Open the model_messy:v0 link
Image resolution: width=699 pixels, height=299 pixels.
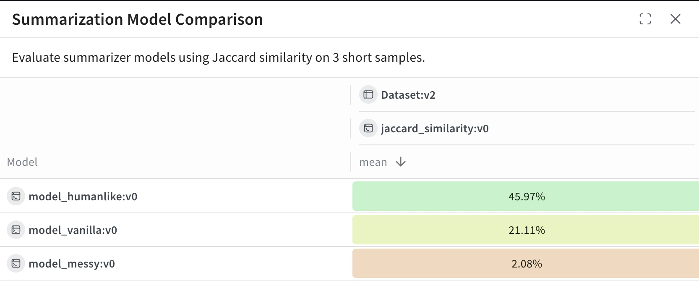[x=71, y=264]
